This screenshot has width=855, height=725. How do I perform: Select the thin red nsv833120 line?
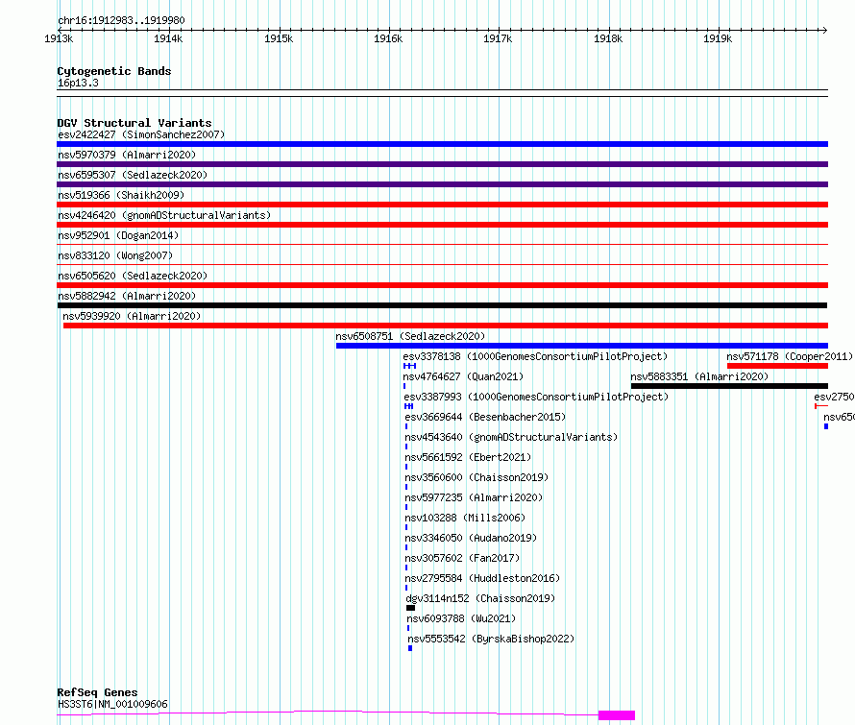(442, 264)
